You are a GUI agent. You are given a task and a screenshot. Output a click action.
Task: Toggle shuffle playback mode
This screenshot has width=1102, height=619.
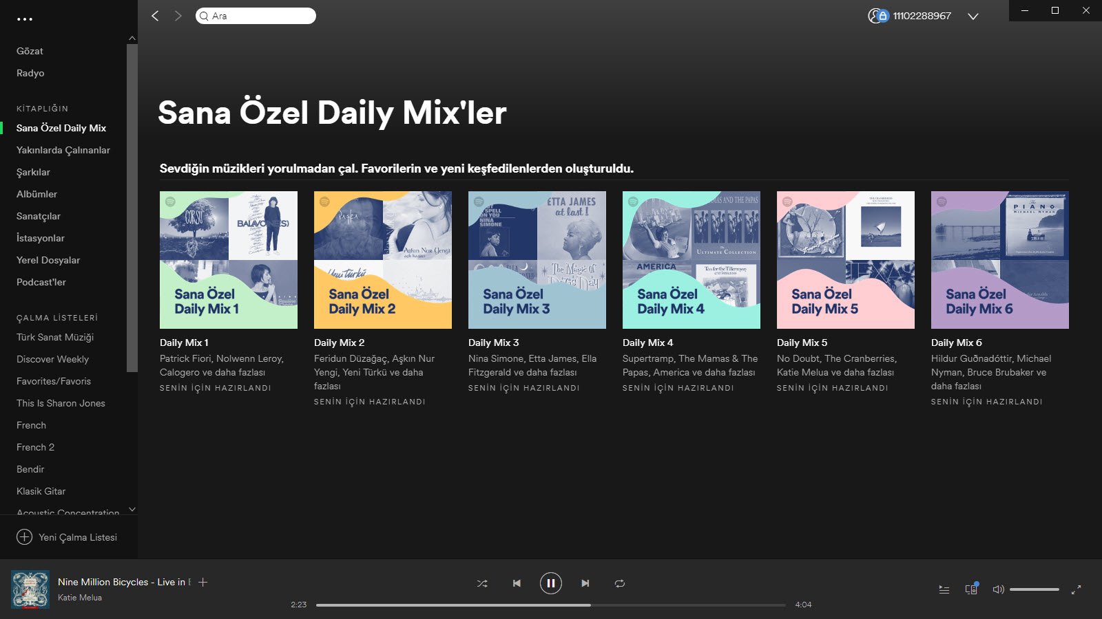tap(482, 583)
